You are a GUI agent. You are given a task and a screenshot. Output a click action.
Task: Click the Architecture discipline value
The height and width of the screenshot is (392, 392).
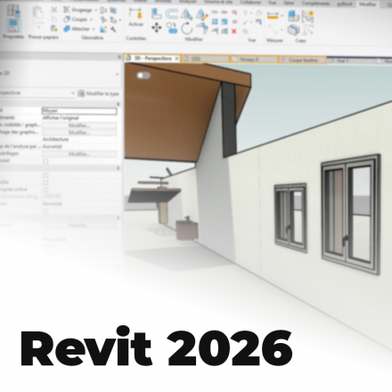click(55, 139)
